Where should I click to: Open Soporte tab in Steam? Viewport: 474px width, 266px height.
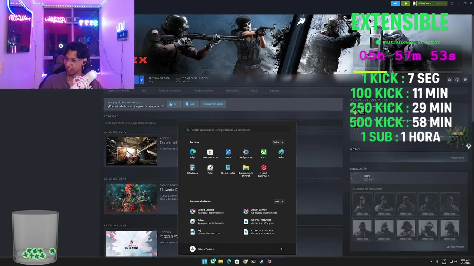[274, 91]
